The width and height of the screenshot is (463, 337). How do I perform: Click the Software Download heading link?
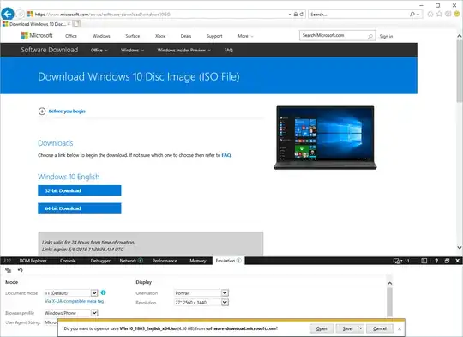pos(50,50)
